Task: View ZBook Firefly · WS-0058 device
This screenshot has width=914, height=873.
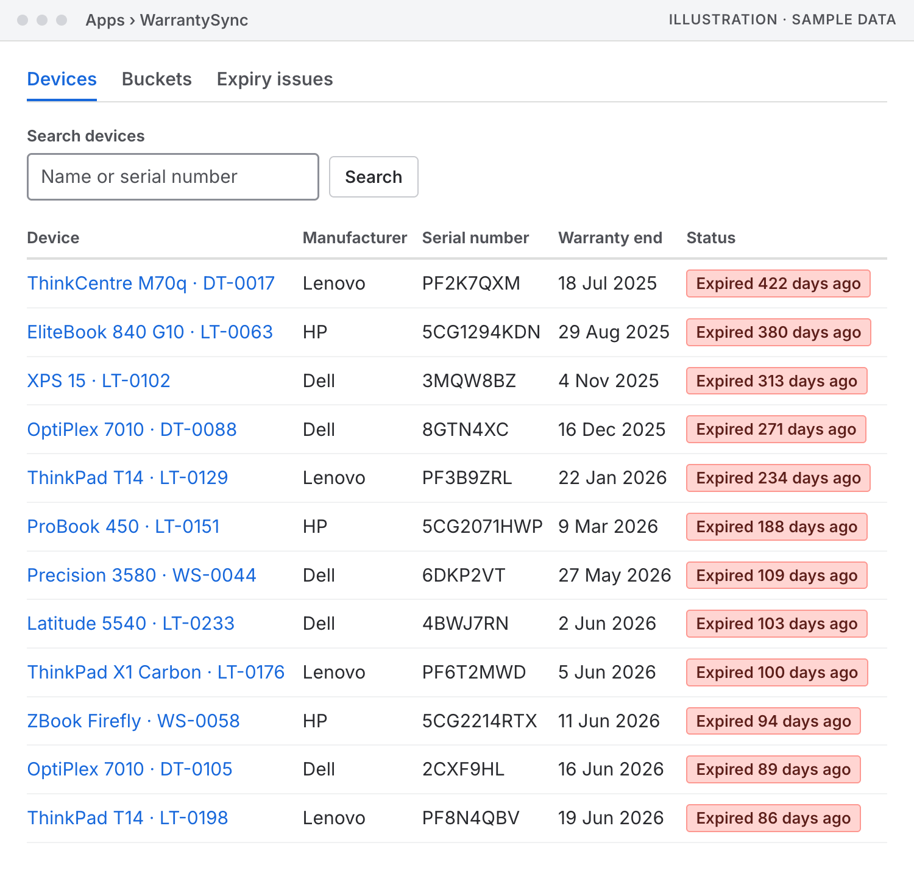Action: pyautogui.click(x=133, y=721)
